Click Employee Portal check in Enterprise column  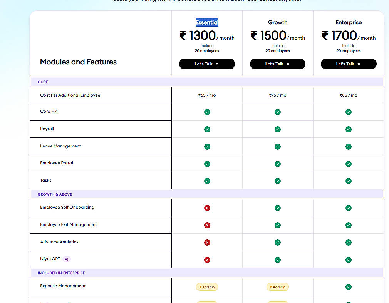point(349,164)
